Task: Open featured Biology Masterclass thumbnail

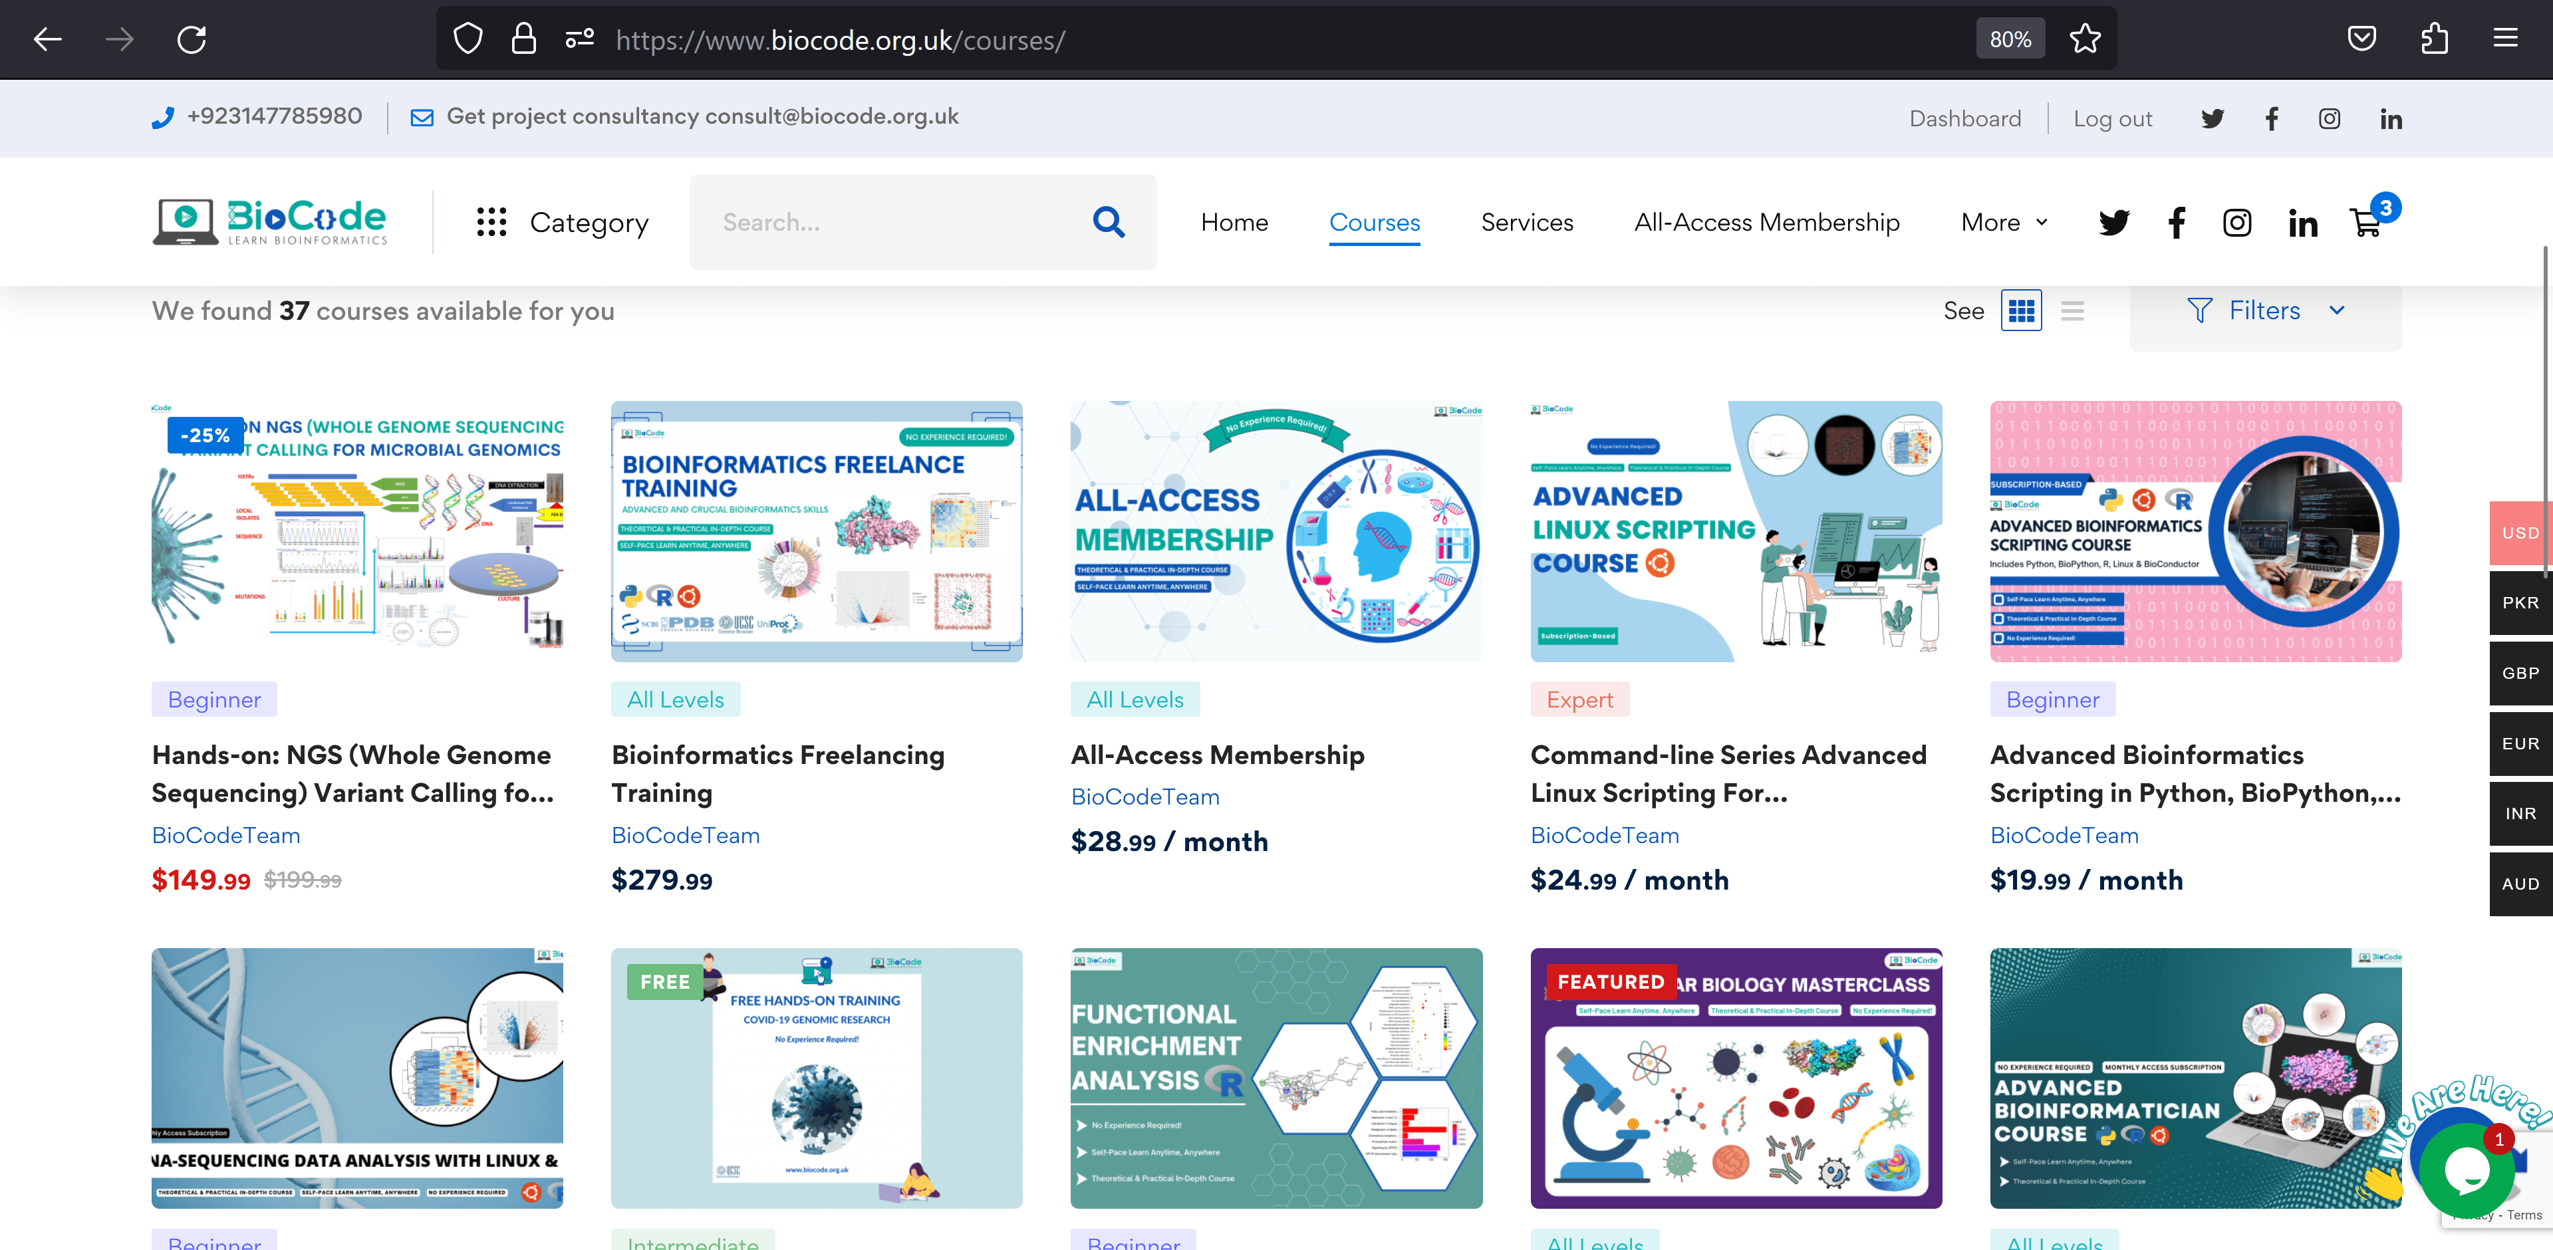Action: click(1736, 1078)
